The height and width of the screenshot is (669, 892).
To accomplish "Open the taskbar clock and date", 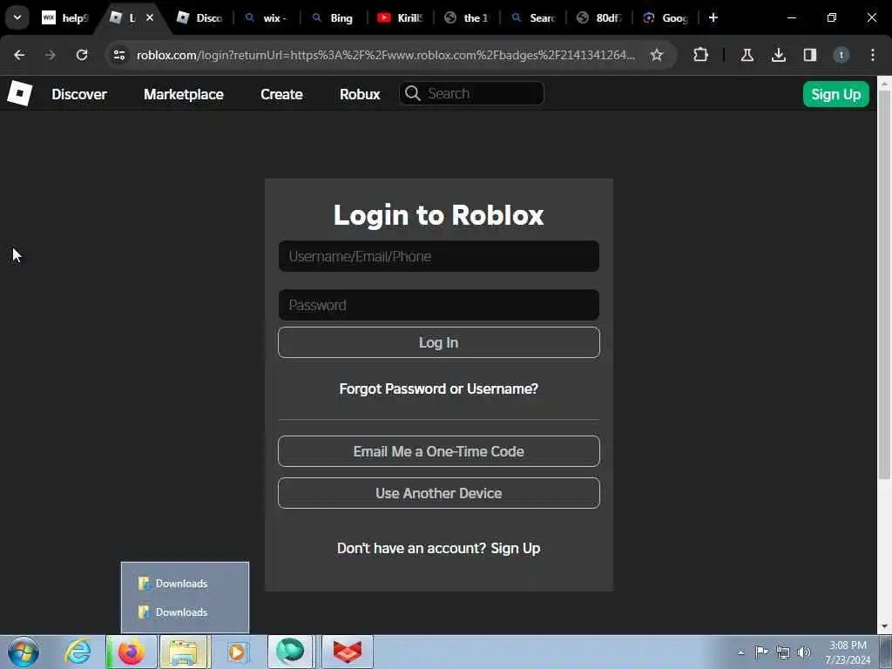I will (x=848, y=652).
